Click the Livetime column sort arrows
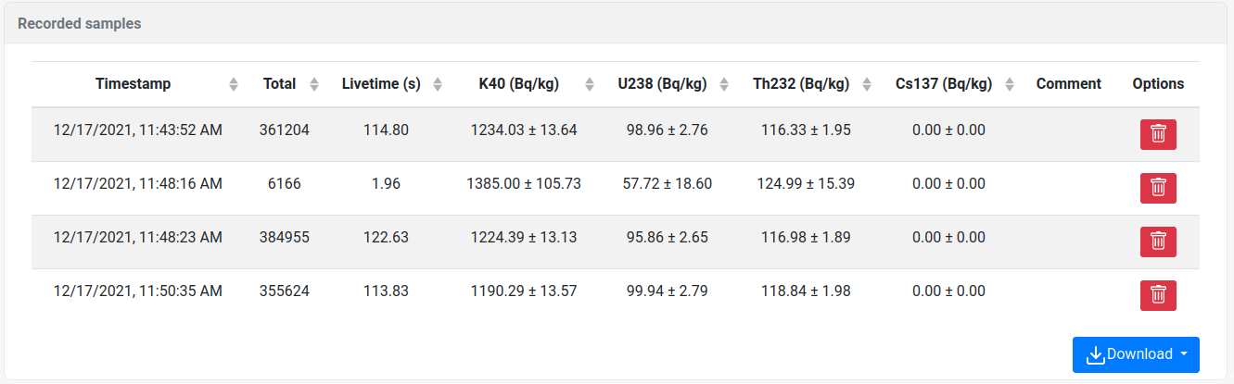The image size is (1234, 384). 438,84
